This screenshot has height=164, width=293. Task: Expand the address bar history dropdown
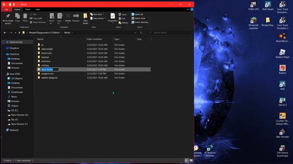click(136, 32)
